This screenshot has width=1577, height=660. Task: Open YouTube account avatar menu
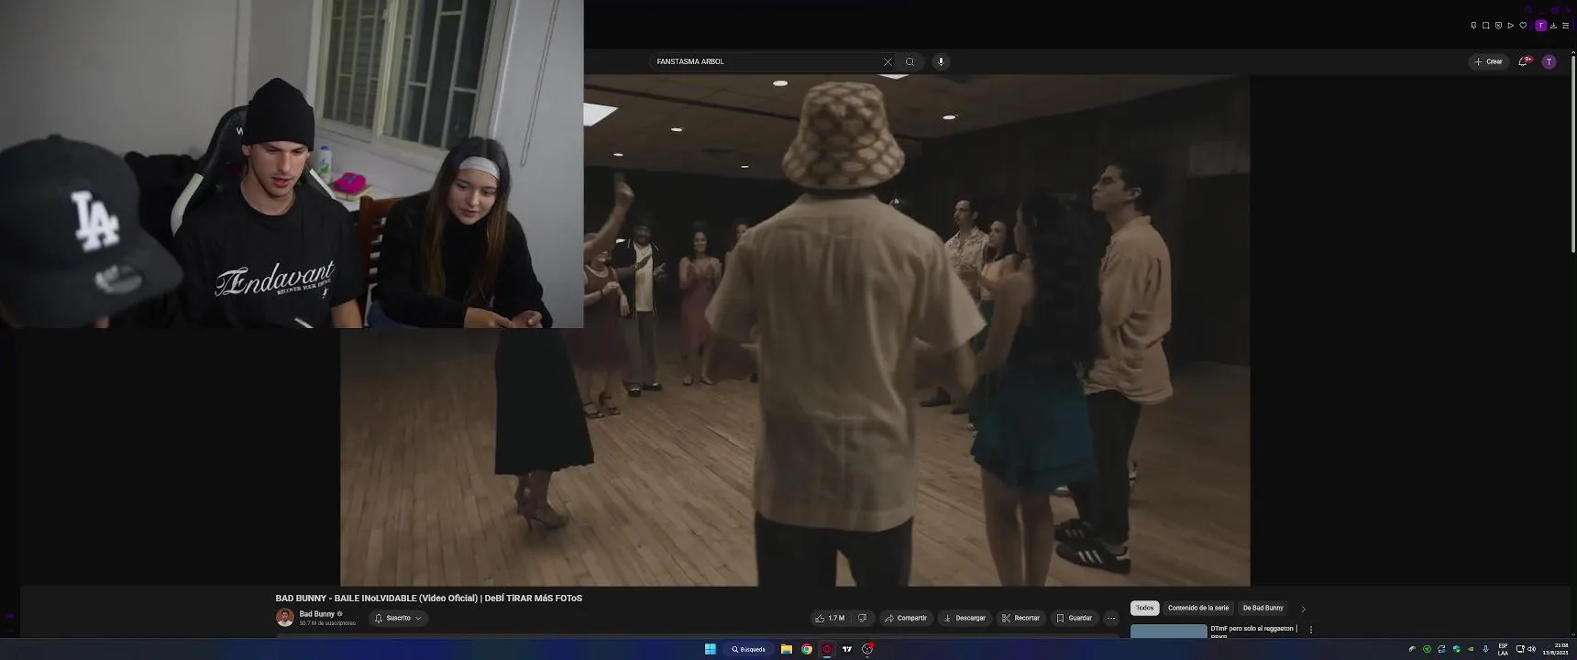1549,61
